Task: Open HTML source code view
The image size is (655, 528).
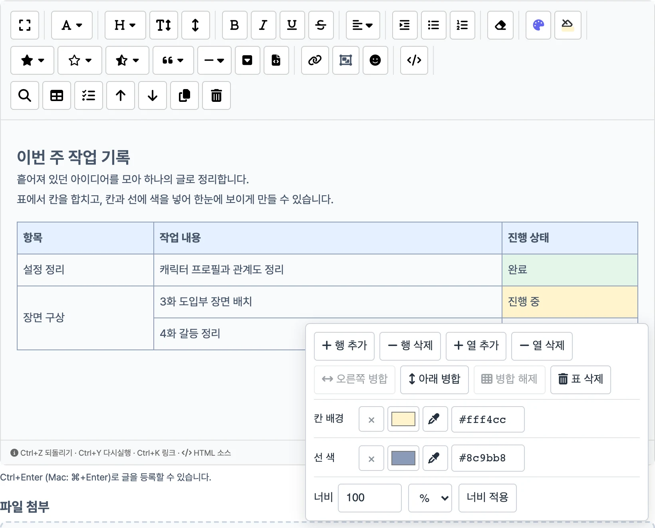Action: coord(414,60)
